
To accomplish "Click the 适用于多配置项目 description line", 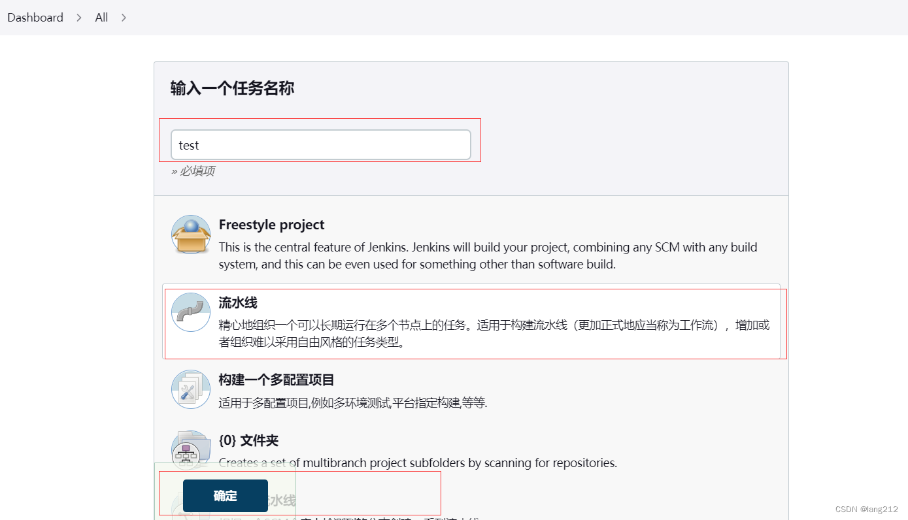I will pos(353,403).
